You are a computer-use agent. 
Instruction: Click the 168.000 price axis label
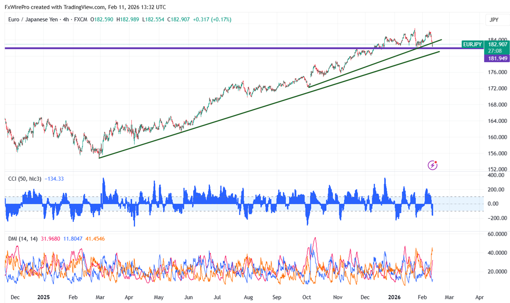click(497, 104)
